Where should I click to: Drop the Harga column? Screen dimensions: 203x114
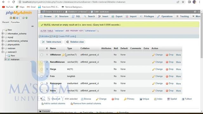[x=170, y=69]
